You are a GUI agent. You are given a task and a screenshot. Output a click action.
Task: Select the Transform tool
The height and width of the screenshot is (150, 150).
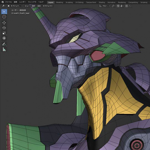4,38
